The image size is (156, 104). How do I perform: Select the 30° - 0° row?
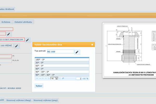[62, 63]
